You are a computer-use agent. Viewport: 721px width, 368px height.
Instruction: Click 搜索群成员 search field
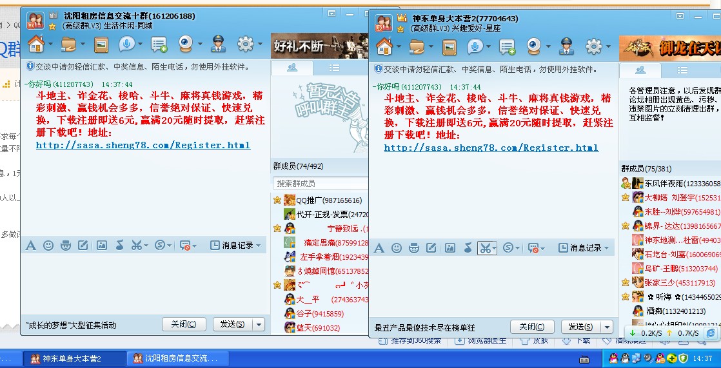321,183
